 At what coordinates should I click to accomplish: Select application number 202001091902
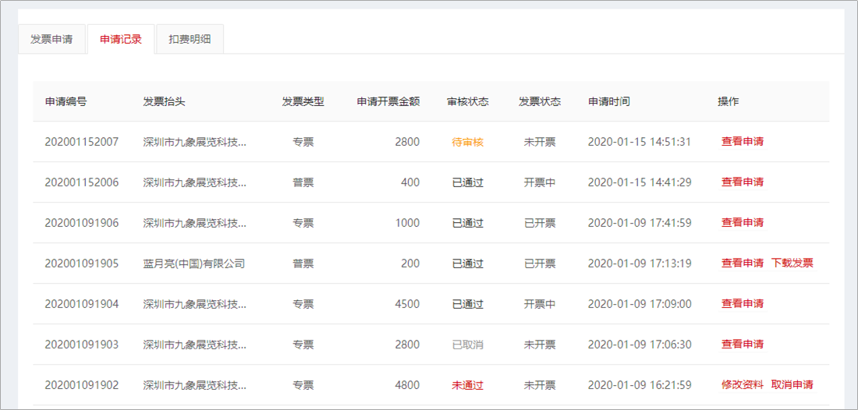(x=82, y=384)
